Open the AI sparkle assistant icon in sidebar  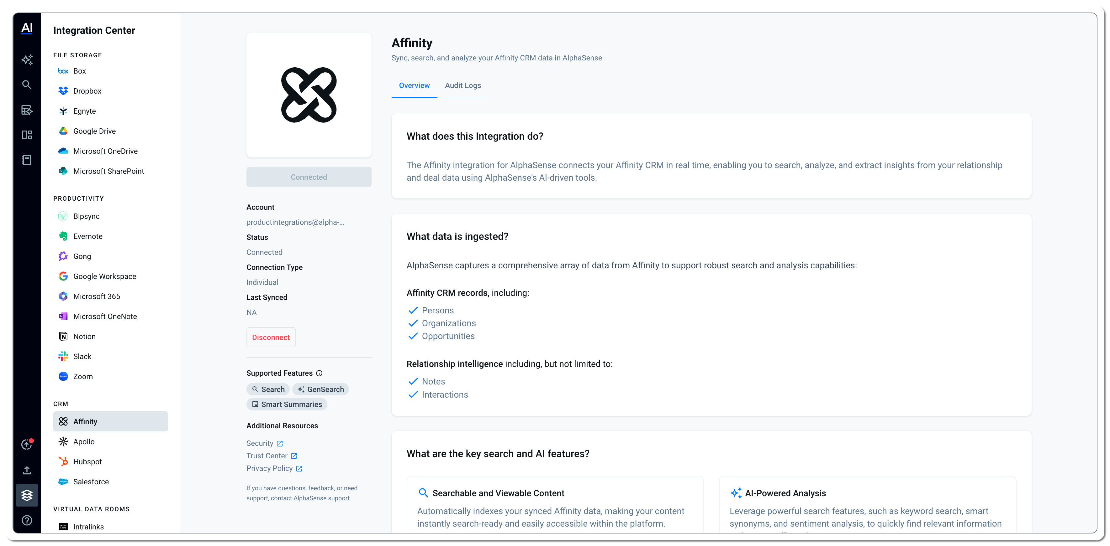tap(27, 60)
